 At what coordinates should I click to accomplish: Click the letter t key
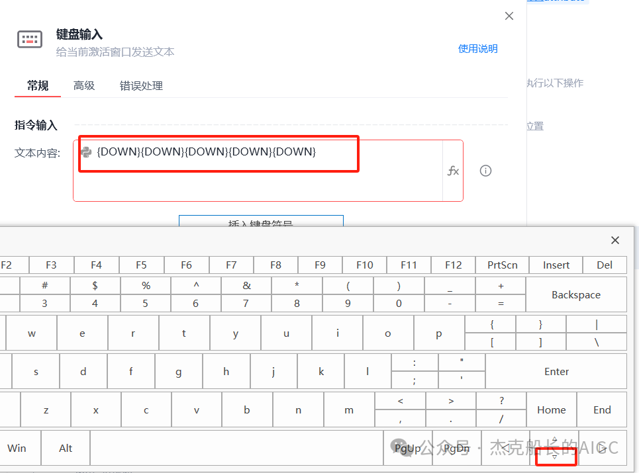184,333
